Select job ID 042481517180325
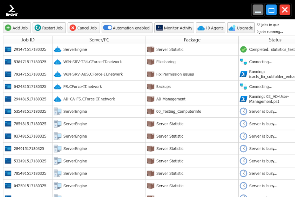 [x=30, y=87]
